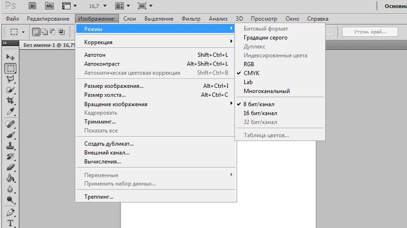Select the Dodge tool
The image size is (407, 228).
click(x=10, y=200)
